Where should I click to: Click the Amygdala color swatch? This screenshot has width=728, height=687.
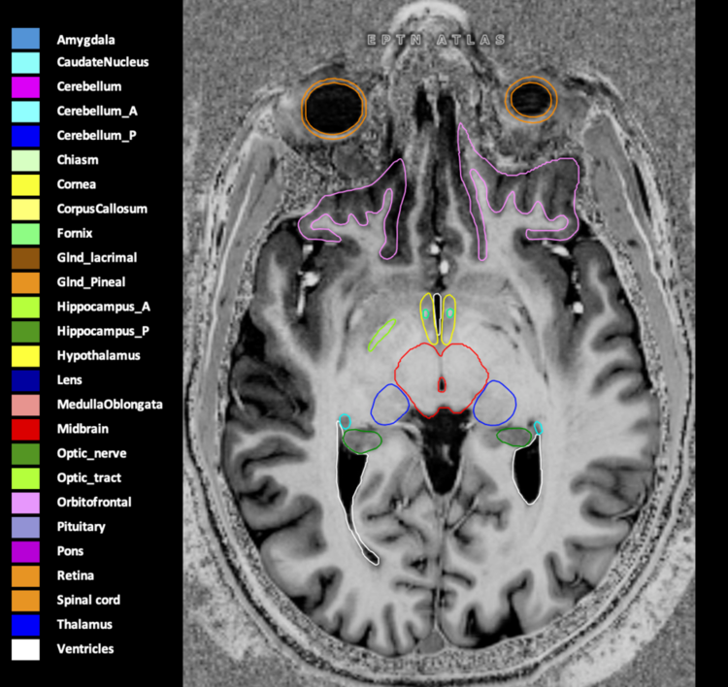pos(25,39)
